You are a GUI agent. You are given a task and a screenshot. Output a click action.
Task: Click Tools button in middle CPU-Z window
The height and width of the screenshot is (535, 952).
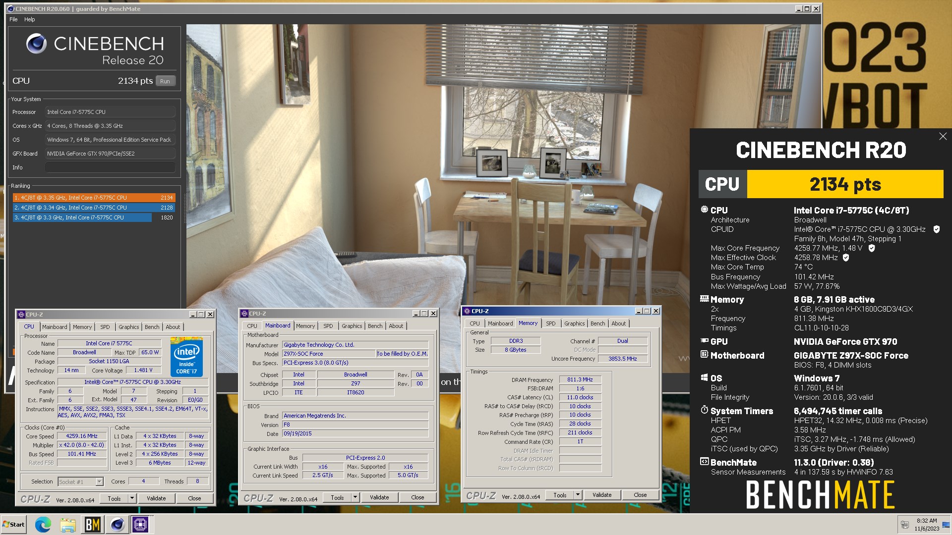click(337, 498)
